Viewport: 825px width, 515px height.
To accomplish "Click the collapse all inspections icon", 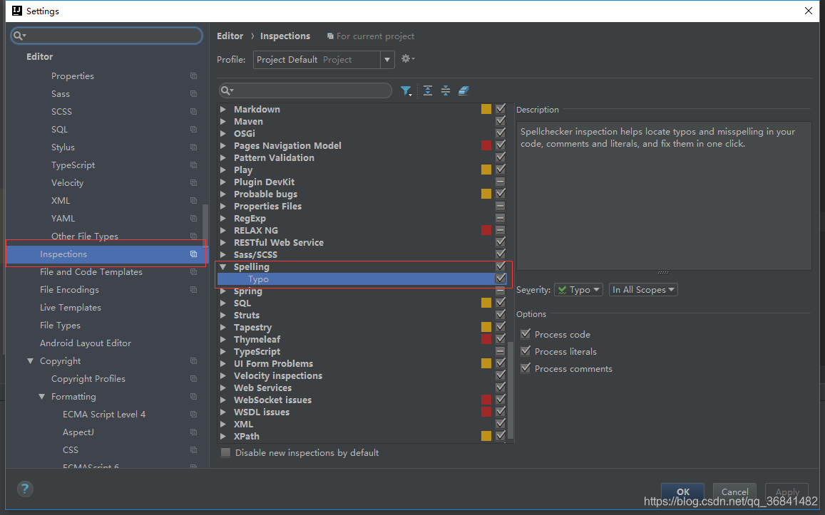I will 446,90.
